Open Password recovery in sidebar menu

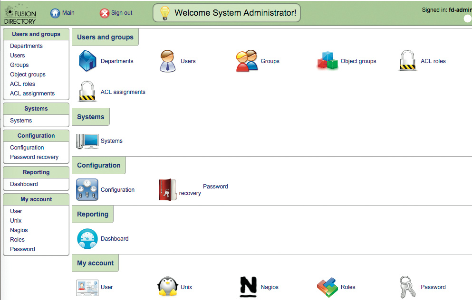(x=34, y=157)
